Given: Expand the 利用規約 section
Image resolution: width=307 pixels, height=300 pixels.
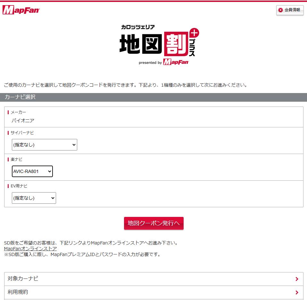Looking at the screenshot, I should 154,292.
